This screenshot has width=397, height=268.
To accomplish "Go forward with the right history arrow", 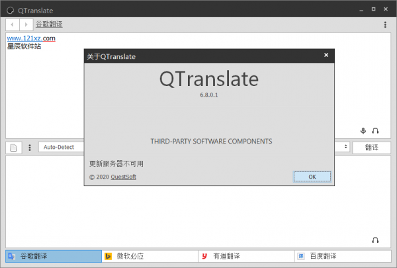I will tap(26, 24).
